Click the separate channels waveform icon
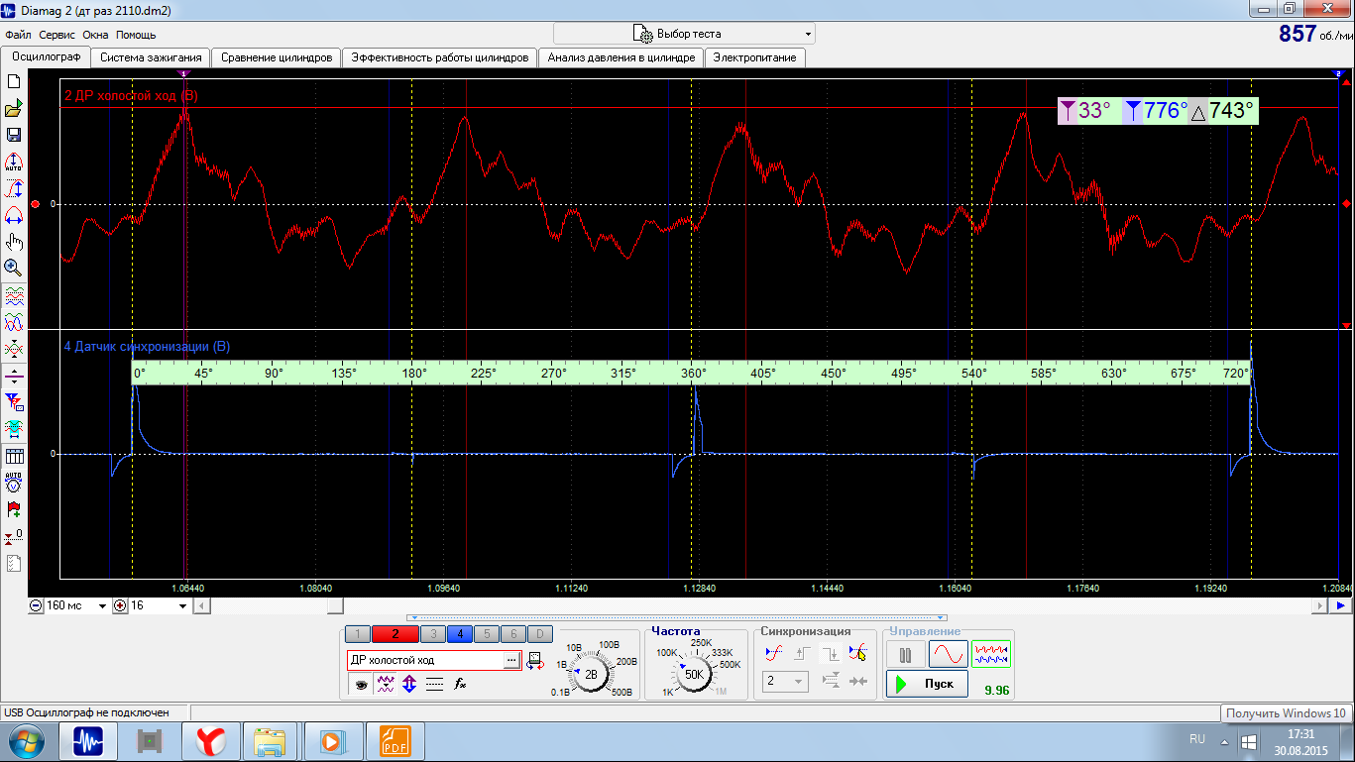 (x=14, y=295)
